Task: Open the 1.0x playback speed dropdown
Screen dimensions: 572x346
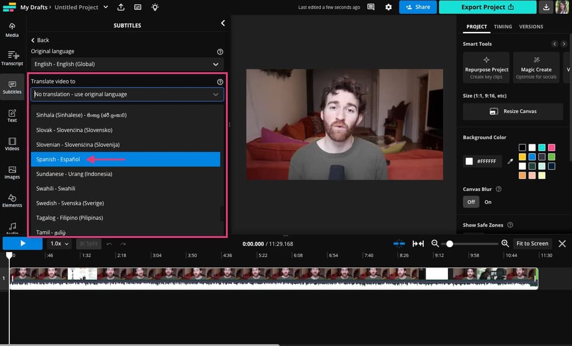Action: 59,243
